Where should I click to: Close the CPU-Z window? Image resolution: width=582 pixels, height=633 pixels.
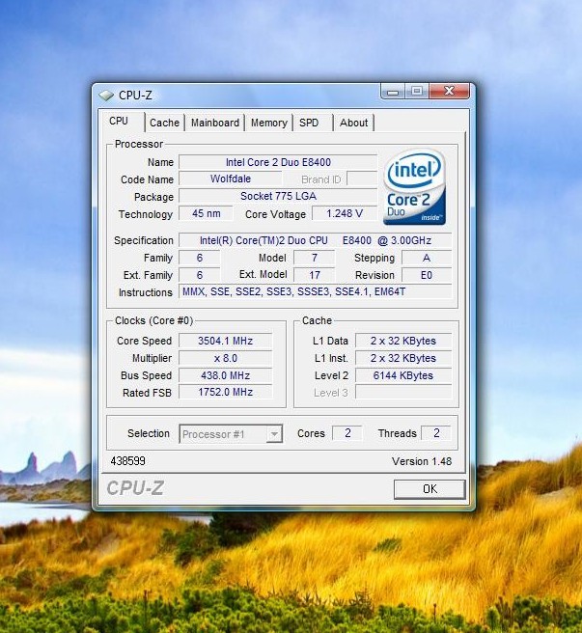pyautogui.click(x=450, y=92)
